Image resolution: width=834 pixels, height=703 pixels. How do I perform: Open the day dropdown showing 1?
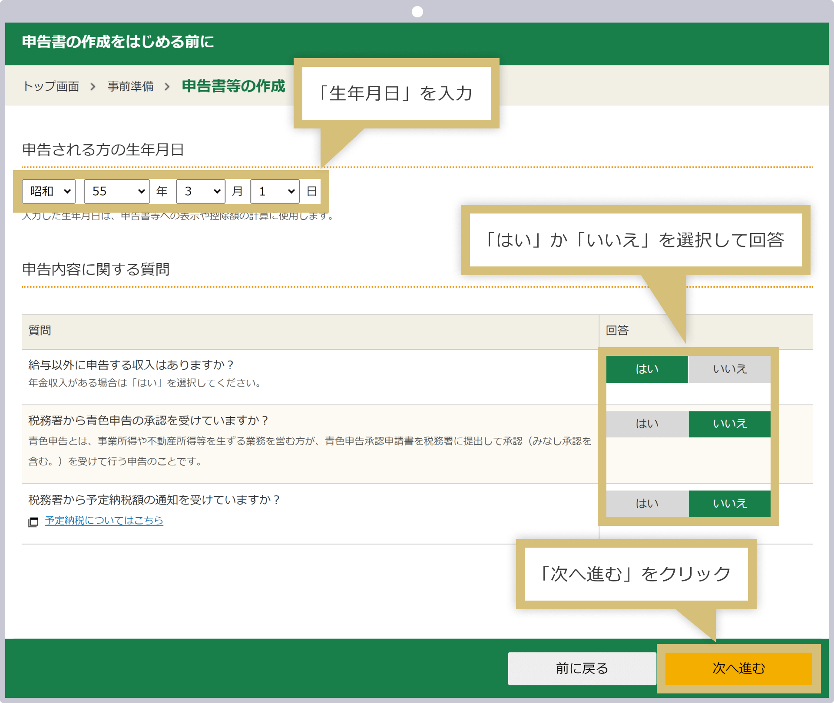pos(275,191)
